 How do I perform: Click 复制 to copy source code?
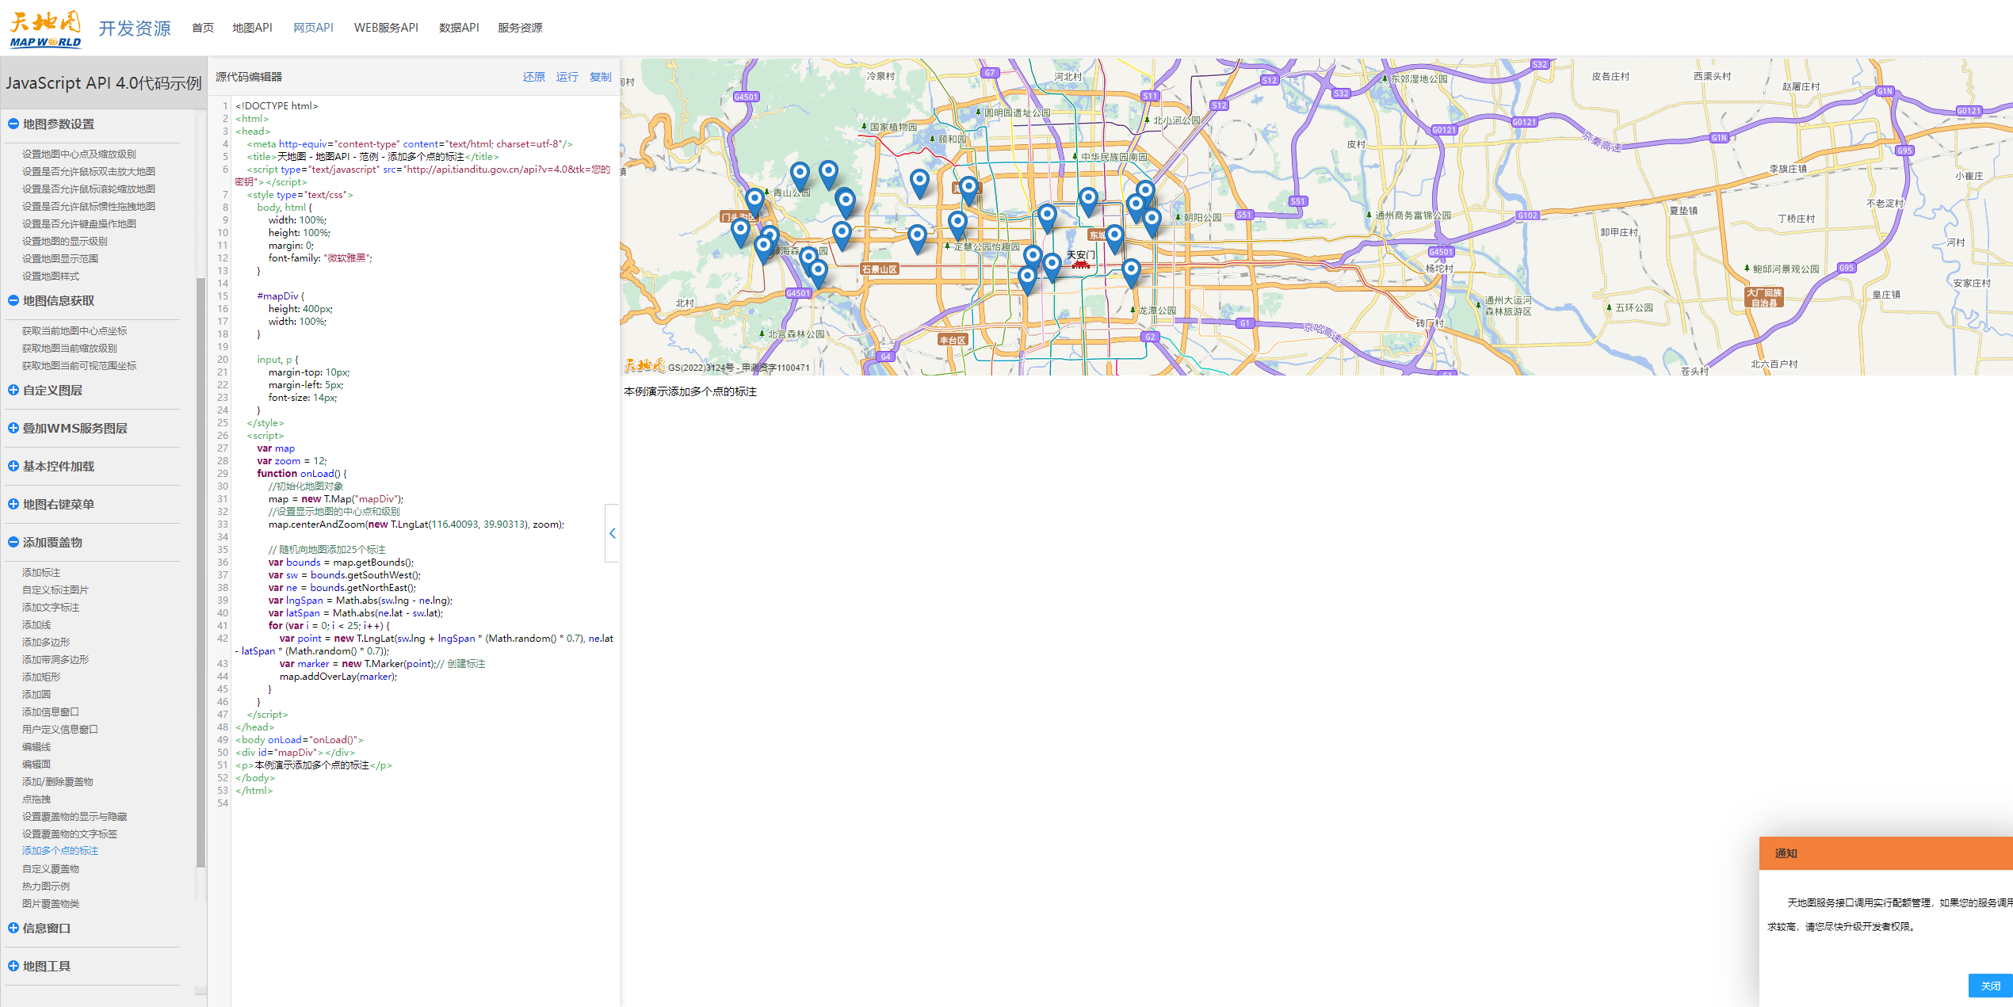point(600,77)
